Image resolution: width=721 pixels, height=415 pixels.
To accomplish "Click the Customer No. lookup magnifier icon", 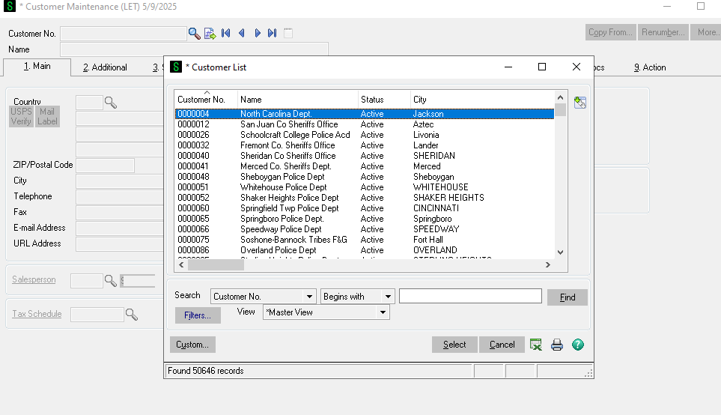I will (194, 33).
